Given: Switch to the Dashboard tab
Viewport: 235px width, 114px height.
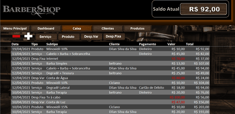Looking at the screenshot, I should tap(46, 28).
